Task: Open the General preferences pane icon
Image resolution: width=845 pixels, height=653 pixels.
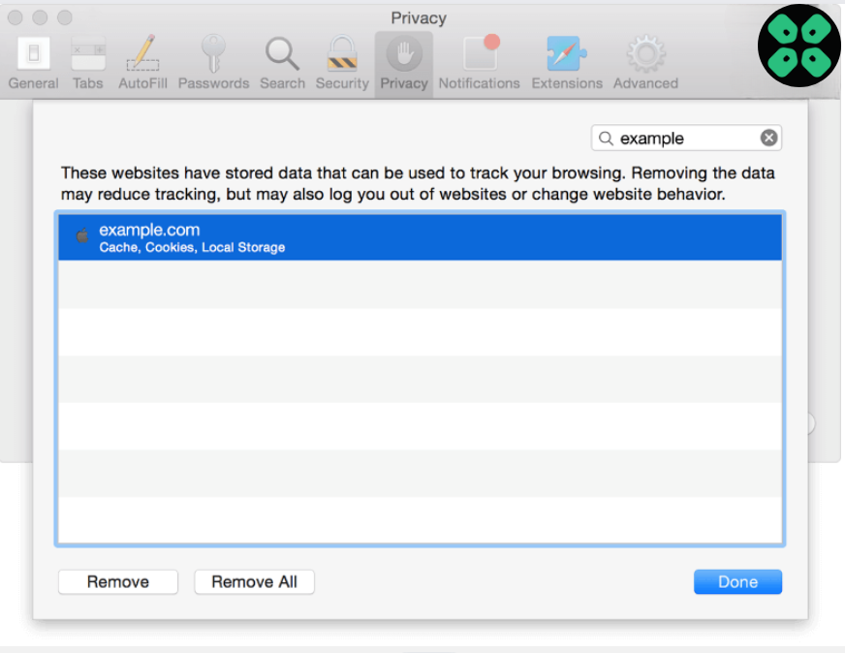Action: coord(33,54)
